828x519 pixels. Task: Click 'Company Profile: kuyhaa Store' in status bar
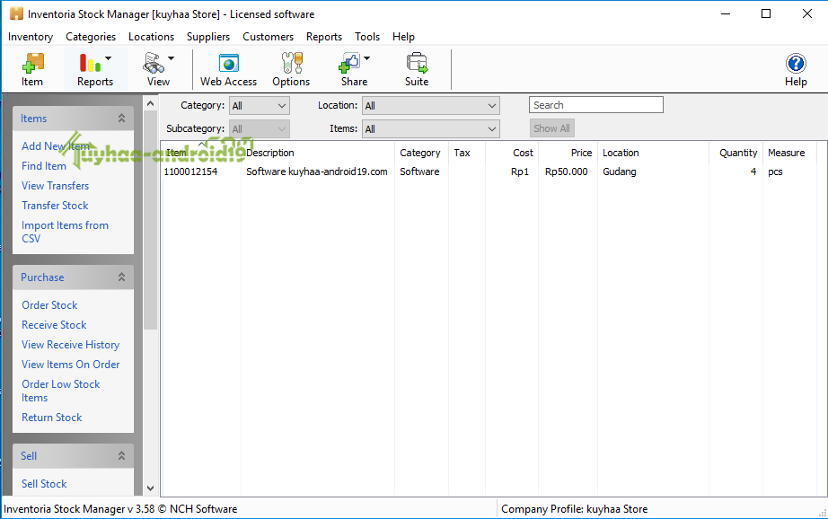pos(575,509)
